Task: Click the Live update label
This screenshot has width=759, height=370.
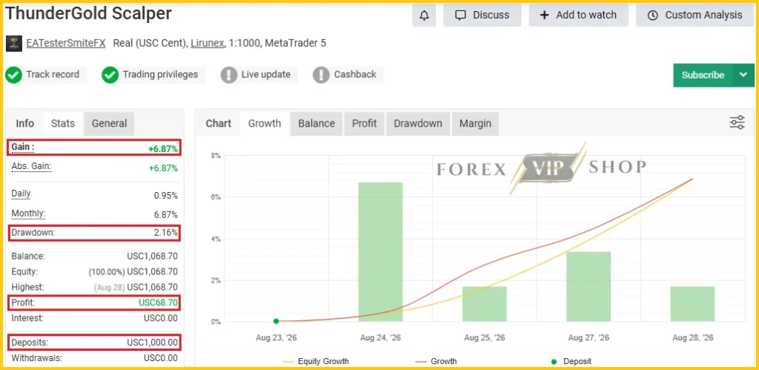Action: 266,75
